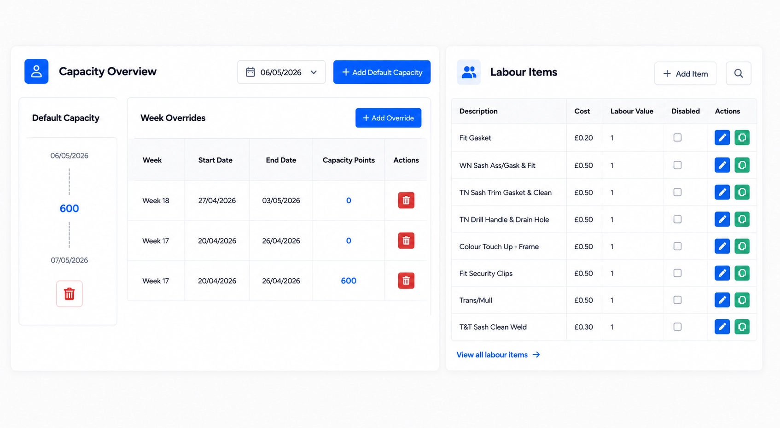Edit the Trans/Mull labour item
The height and width of the screenshot is (428, 780).
[722, 300]
